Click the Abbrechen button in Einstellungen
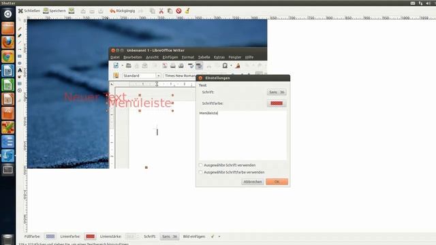The image size is (436, 245). tap(253, 182)
